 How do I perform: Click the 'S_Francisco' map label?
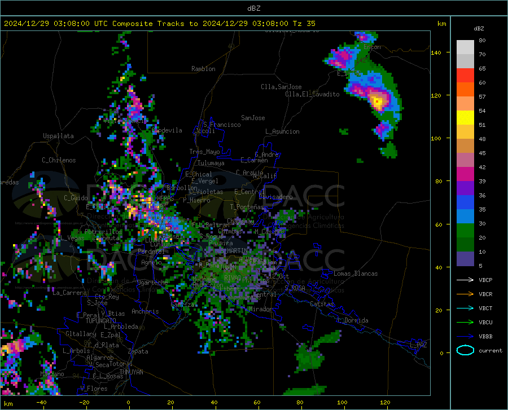[222, 125]
